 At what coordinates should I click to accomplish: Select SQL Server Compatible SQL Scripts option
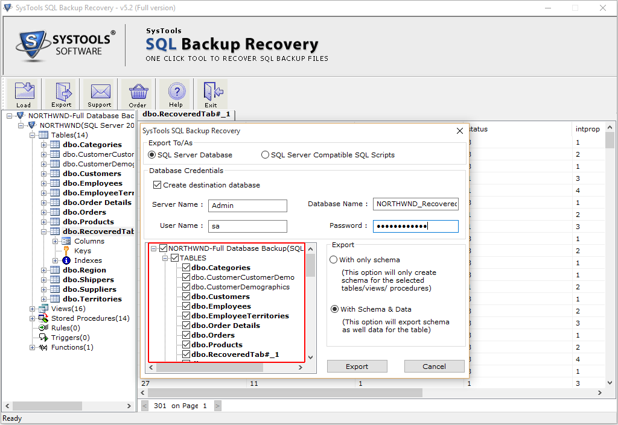(266, 155)
